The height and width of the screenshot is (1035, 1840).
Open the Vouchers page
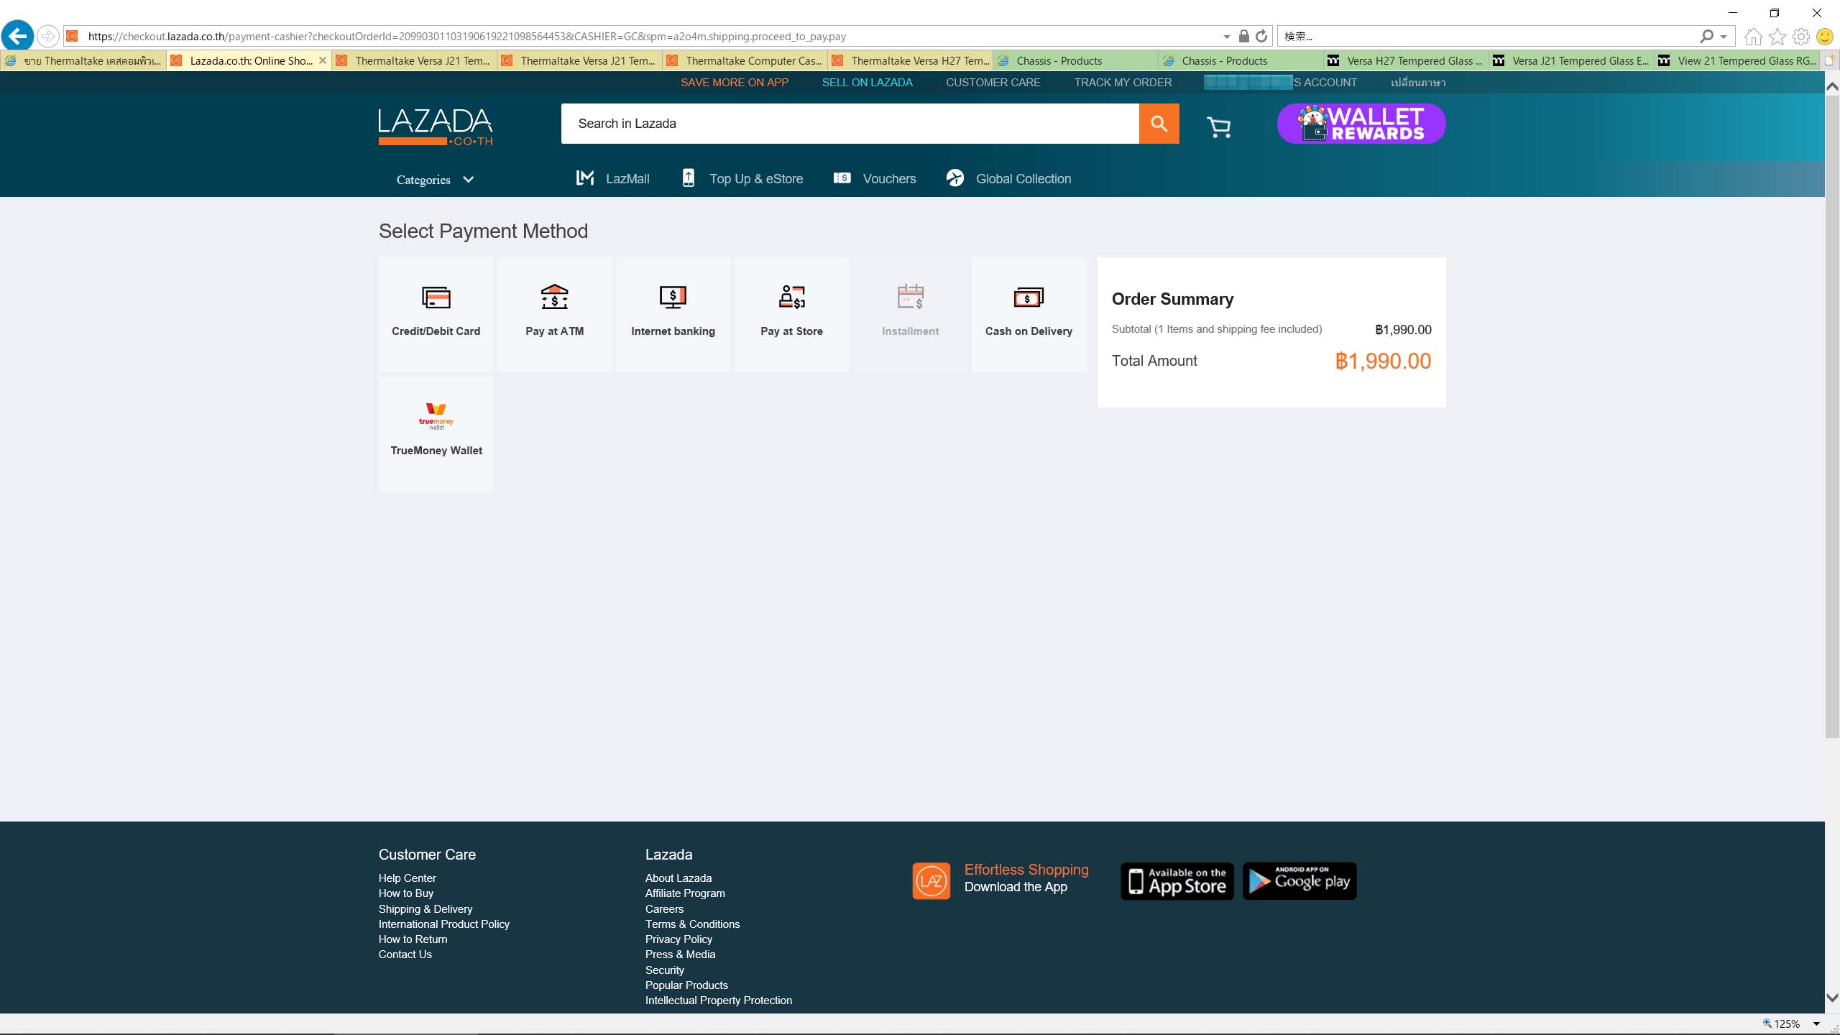(875, 178)
